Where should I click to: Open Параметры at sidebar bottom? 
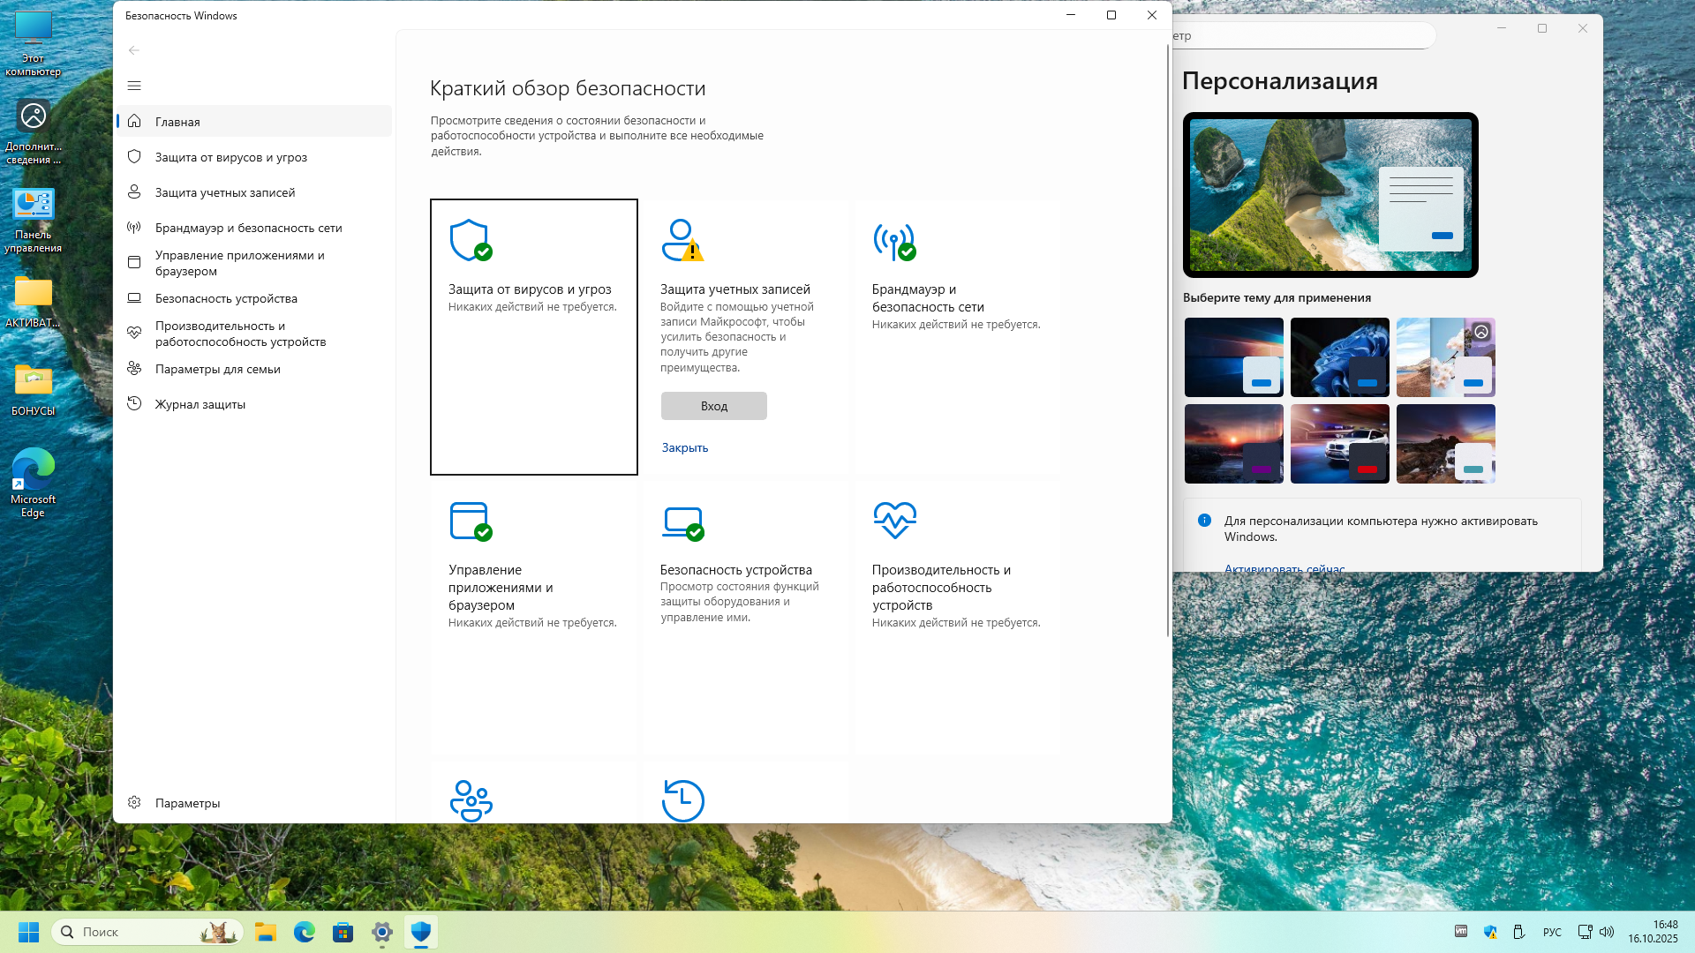[x=187, y=803]
